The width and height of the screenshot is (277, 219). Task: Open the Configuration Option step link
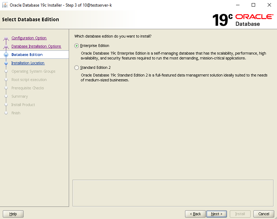point(29,38)
